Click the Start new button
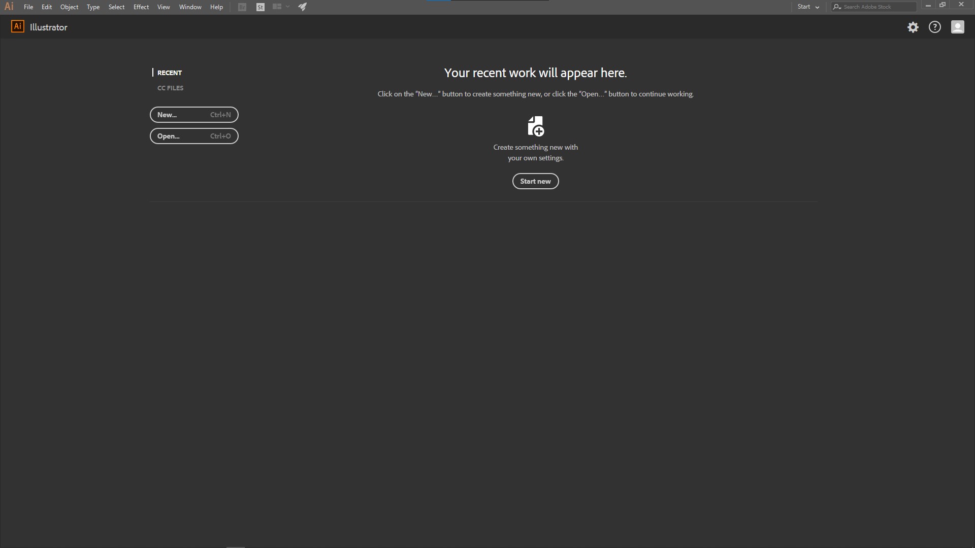 [x=535, y=181]
